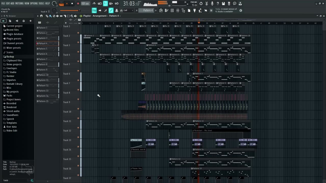Open the Mixer window icon
Viewport: 326px width, 183px height.
click(178, 10)
